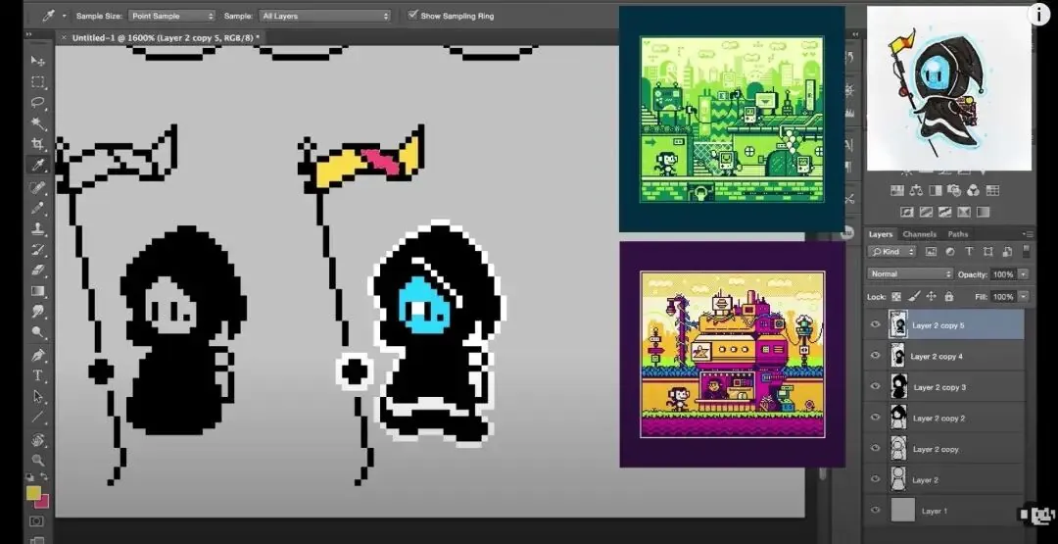
Task: Add a Color Balance adjustment (scales icon)
Action: coord(916,191)
